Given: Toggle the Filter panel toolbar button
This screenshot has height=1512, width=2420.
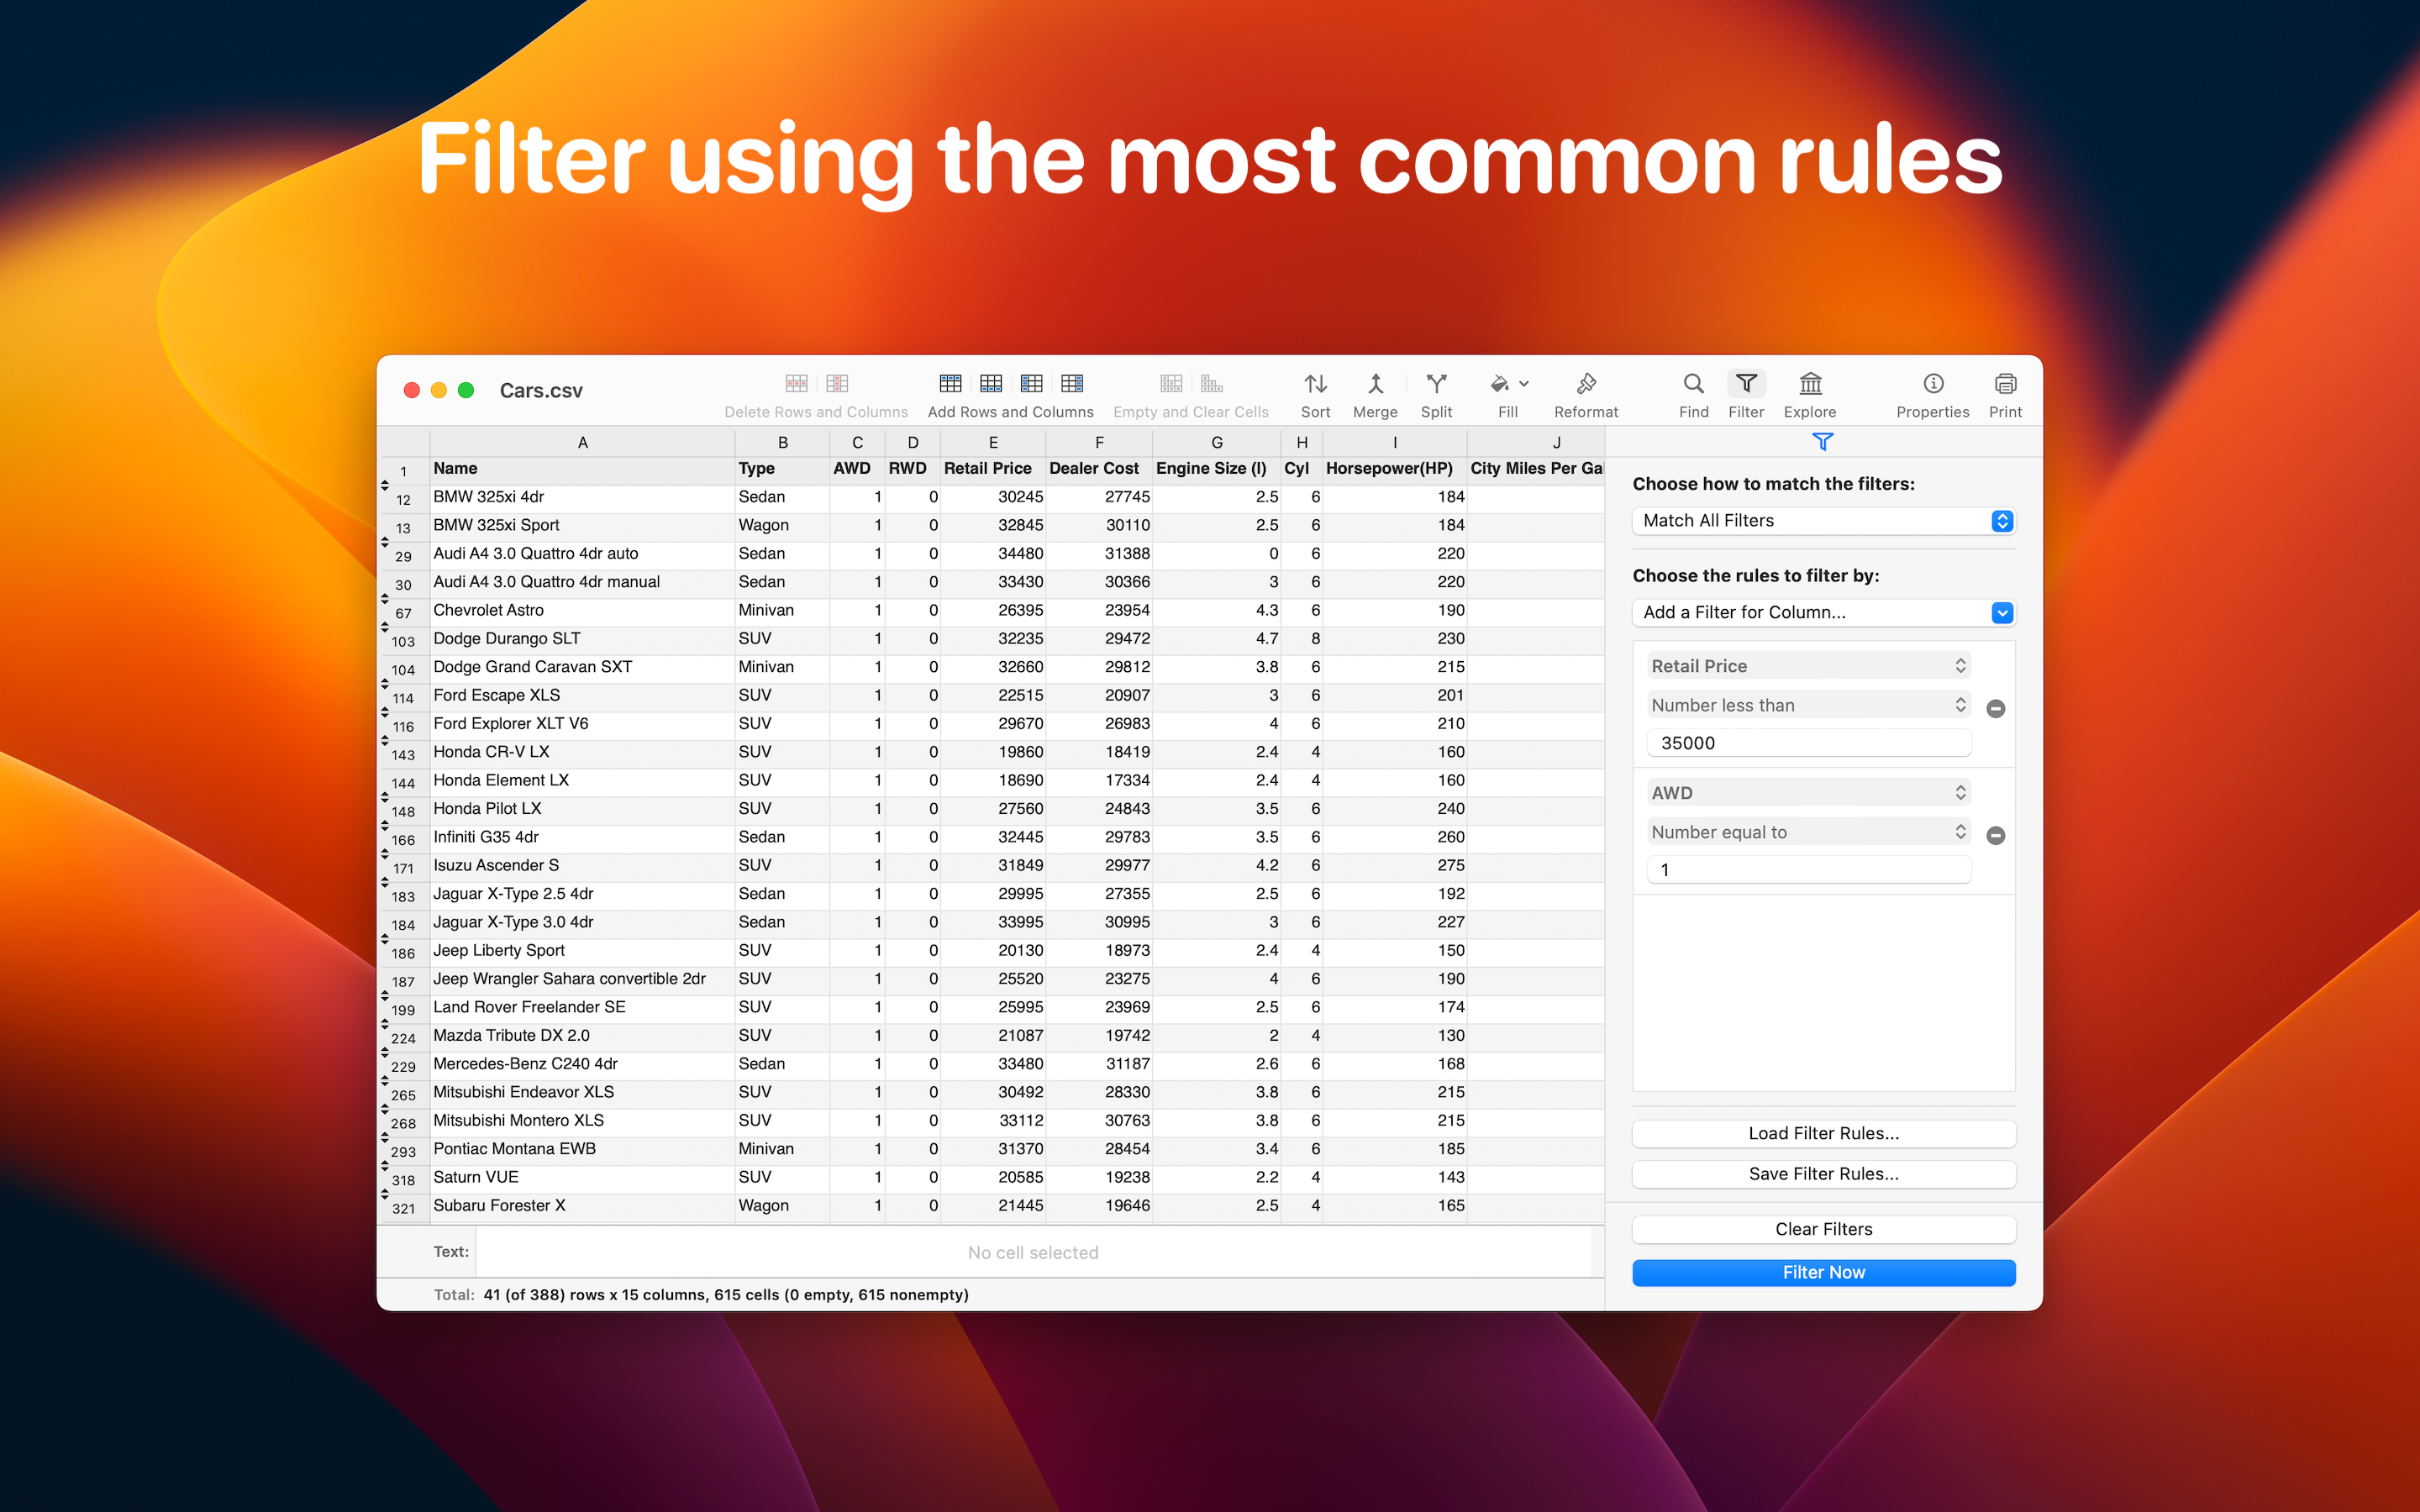Looking at the screenshot, I should (x=1746, y=385).
